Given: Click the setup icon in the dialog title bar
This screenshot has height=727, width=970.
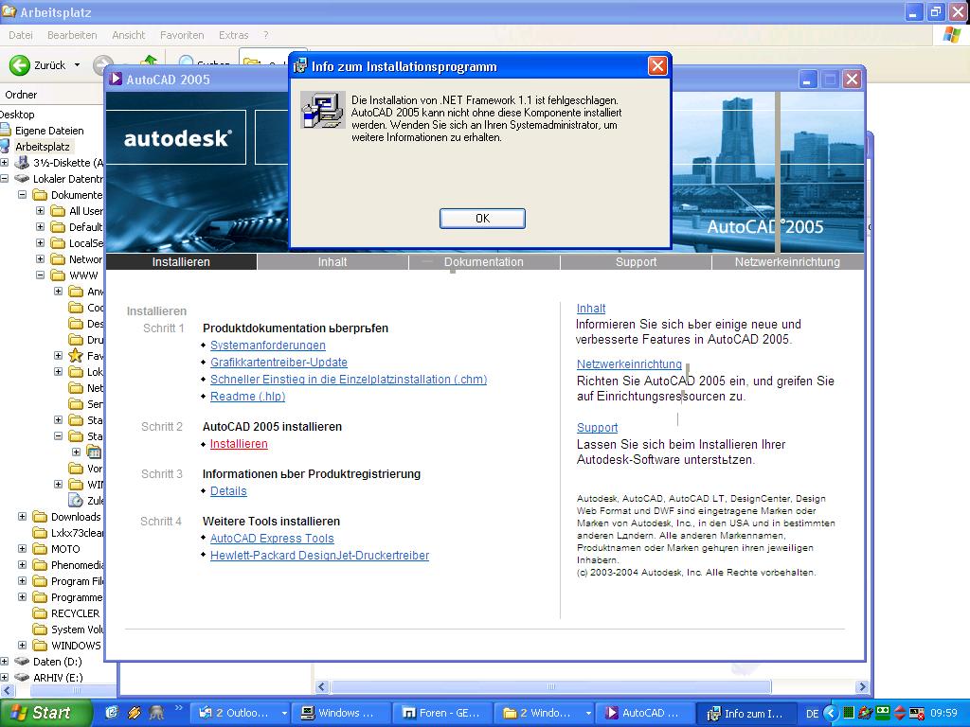Looking at the screenshot, I should tap(300, 66).
